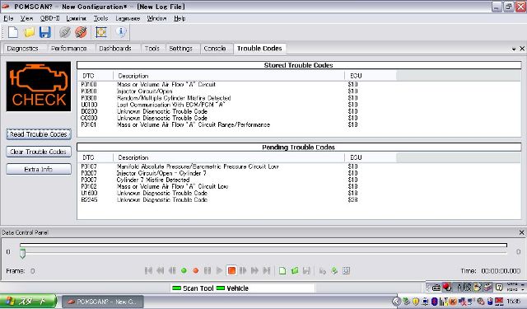527x309 pixels.
Task: Open the Window menu
Action: (x=156, y=18)
